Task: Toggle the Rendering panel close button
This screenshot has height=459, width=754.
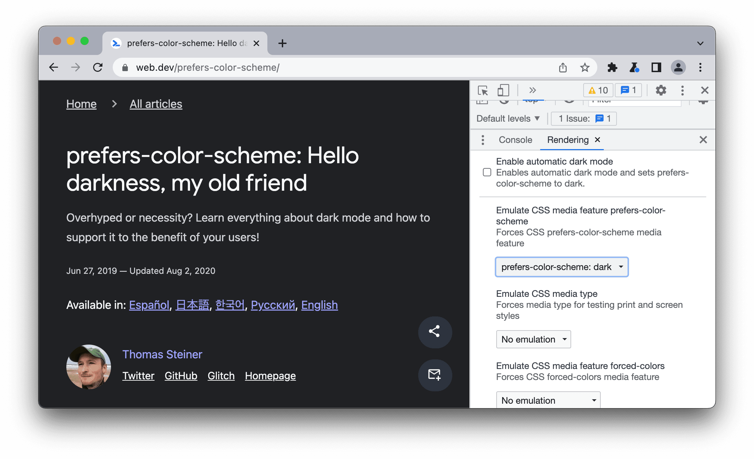Action: 598,141
